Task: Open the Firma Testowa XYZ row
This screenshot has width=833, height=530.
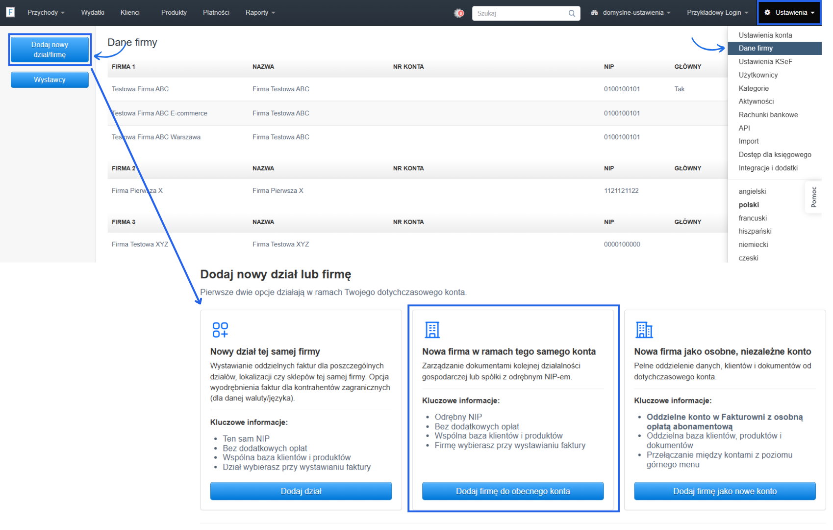Action: tap(418, 244)
